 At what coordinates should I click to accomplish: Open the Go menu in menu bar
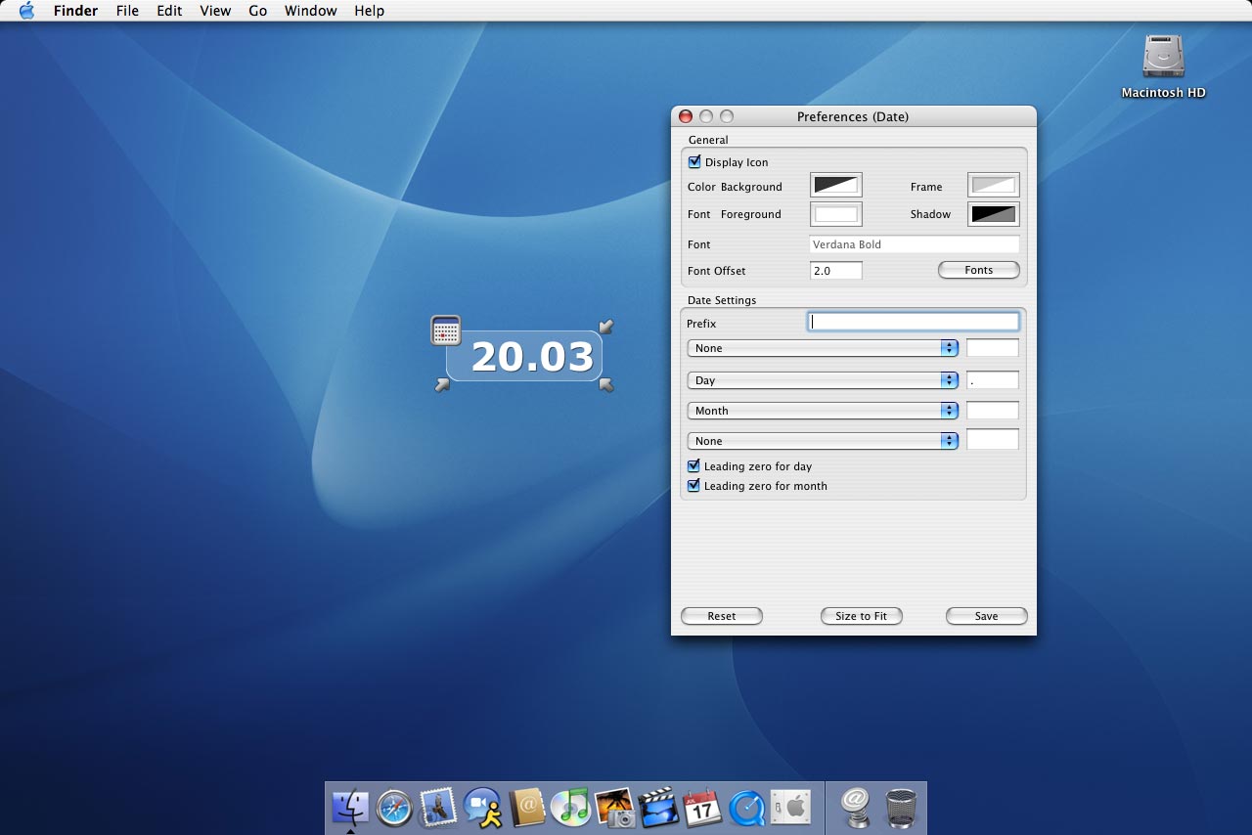(x=257, y=11)
